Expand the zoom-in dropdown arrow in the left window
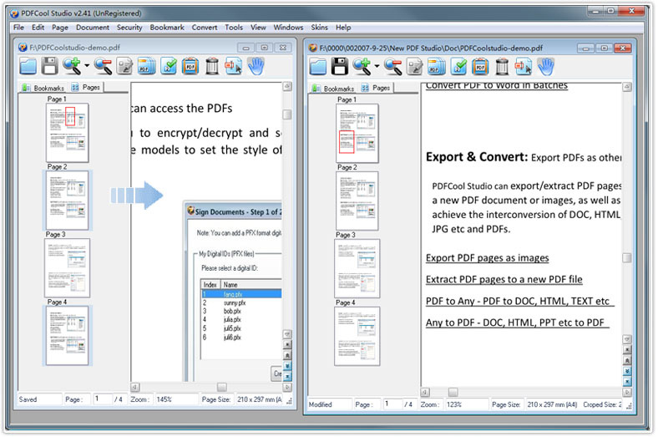The image size is (658, 437). pos(87,65)
